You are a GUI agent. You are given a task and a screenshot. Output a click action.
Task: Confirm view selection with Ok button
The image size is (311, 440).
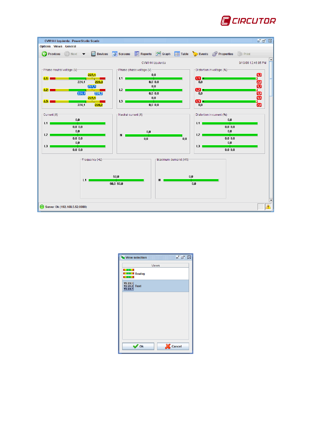[138, 346]
